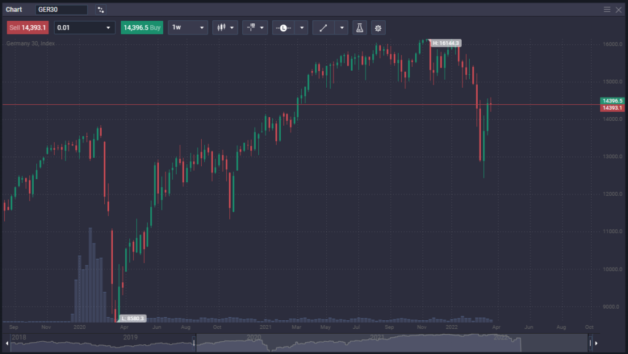
Task: Click the compare symbols icon beside GER30
Action: point(100,9)
